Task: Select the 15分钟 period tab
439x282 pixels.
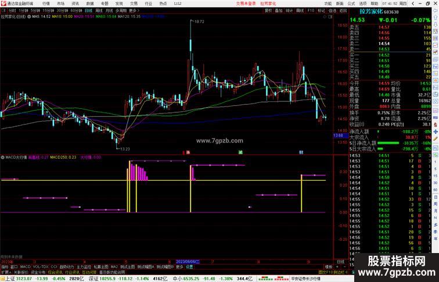Action: pyautogui.click(x=48, y=10)
